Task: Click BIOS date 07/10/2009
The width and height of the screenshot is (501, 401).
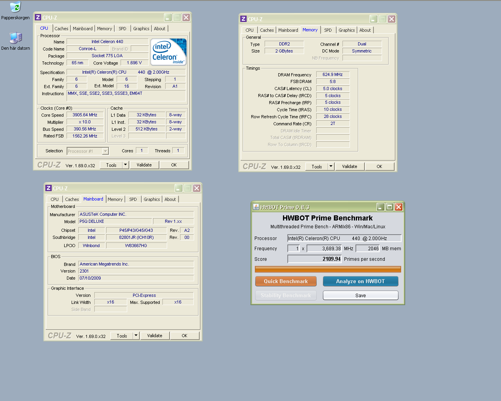Action: 136,278
